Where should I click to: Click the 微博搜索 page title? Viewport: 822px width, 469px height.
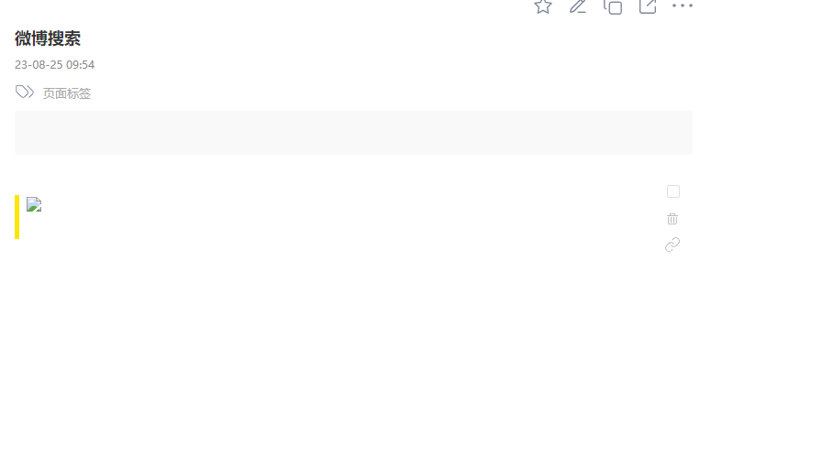(48, 38)
